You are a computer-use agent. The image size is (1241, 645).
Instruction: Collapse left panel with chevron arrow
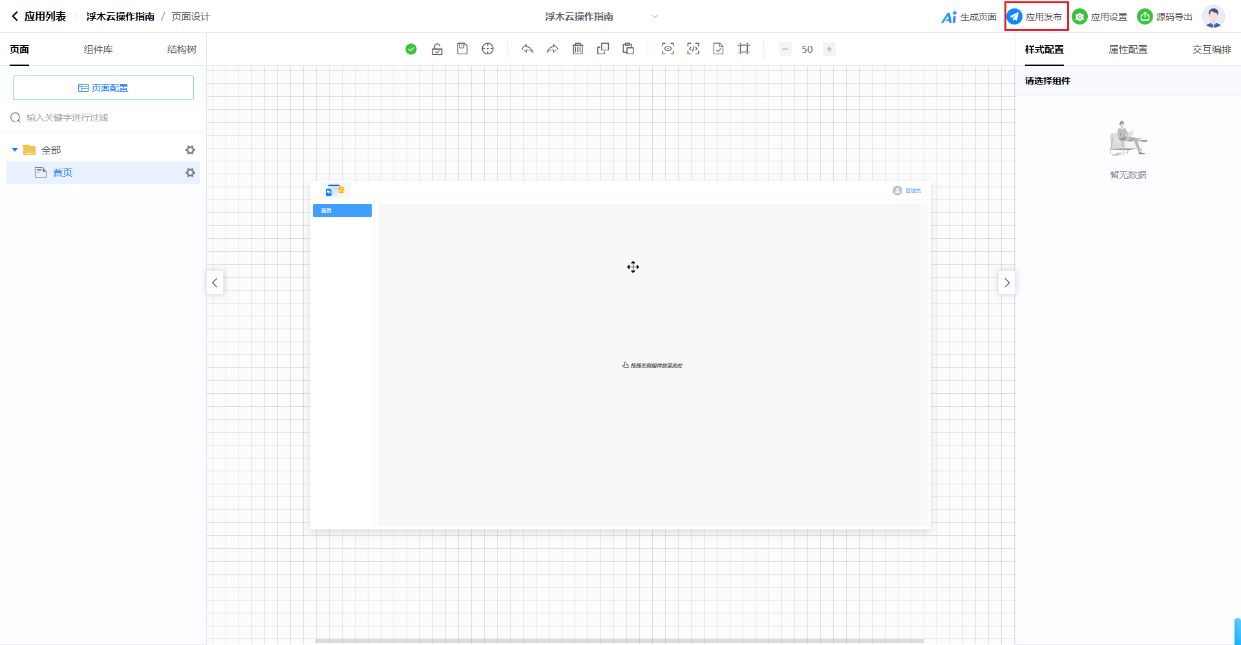[x=215, y=283]
